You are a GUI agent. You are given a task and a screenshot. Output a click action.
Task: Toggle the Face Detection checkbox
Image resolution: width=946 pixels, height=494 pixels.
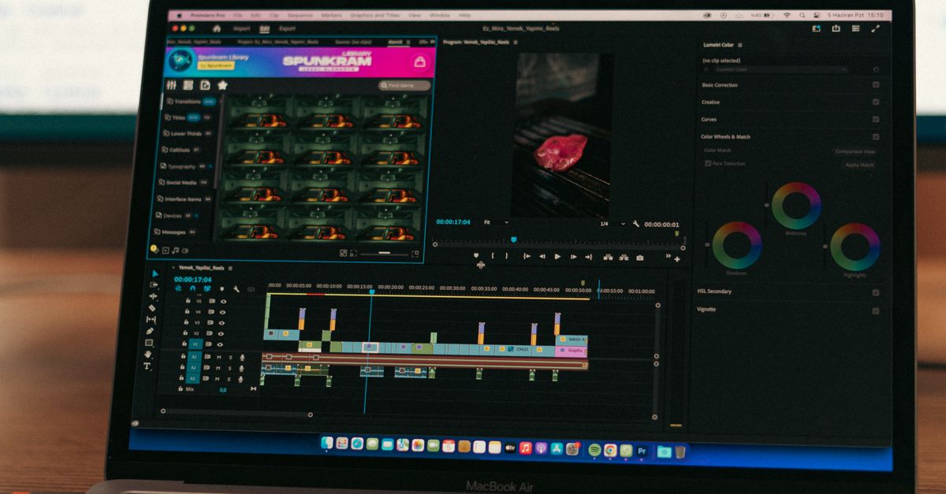pyautogui.click(x=708, y=163)
